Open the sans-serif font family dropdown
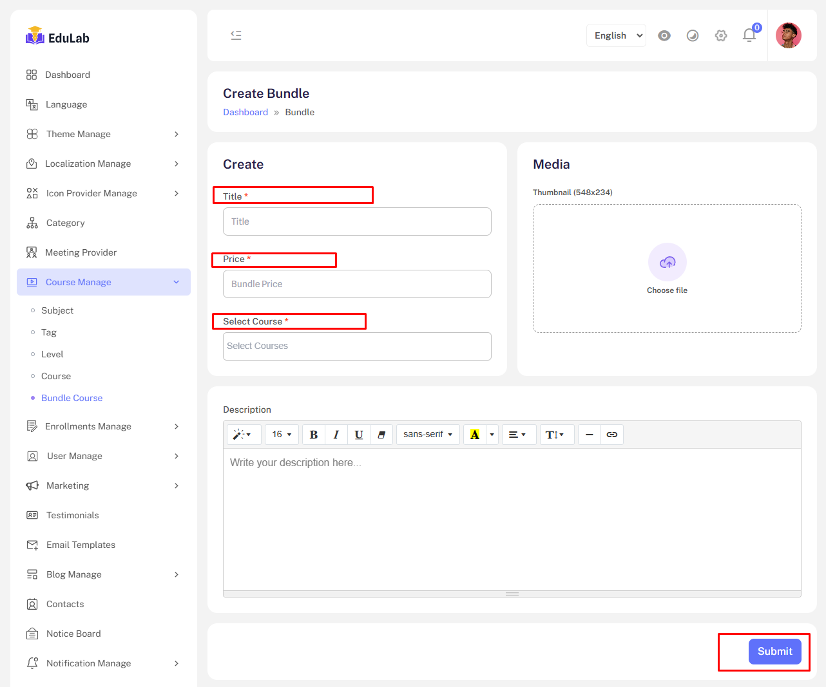Viewport: 826px width, 687px height. pyautogui.click(x=428, y=435)
